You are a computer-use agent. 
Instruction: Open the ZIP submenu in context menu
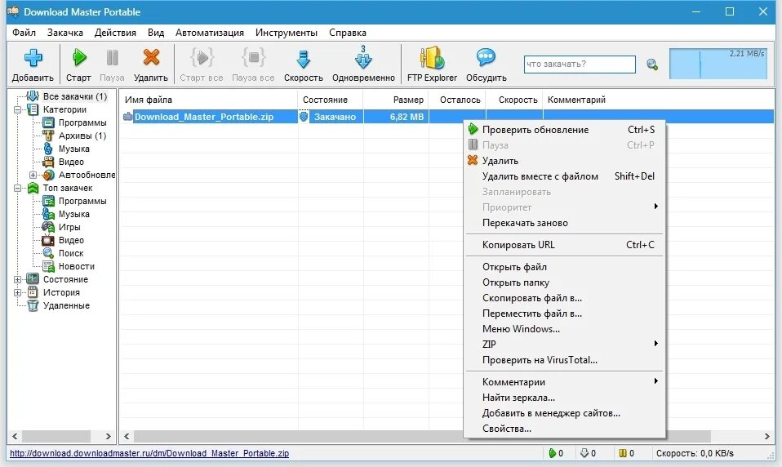[x=564, y=345]
